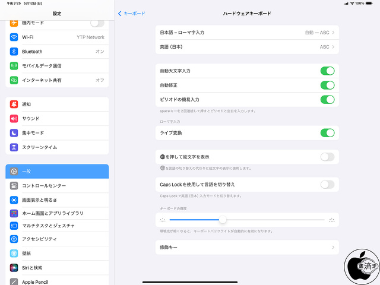Image resolution: width=380 pixels, height=285 pixels.
Task: Select アクセシビリティ in sidebar
Action: (x=57, y=239)
